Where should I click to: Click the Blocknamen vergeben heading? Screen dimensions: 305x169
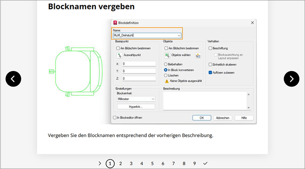(91, 7)
